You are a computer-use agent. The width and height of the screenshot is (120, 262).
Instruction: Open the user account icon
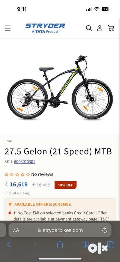[100, 28]
